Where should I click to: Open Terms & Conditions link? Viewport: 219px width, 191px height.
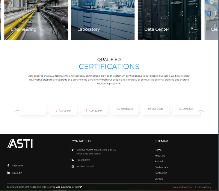(182, 187)
